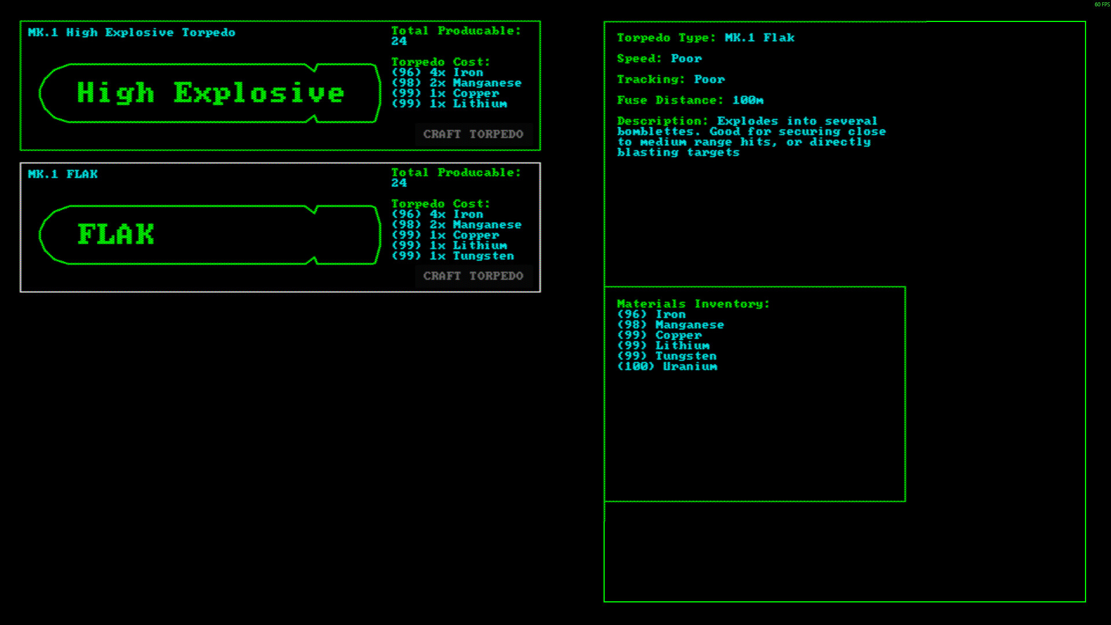
Task: Craft a MK.1 FLAK torpedo
Action: 473,276
